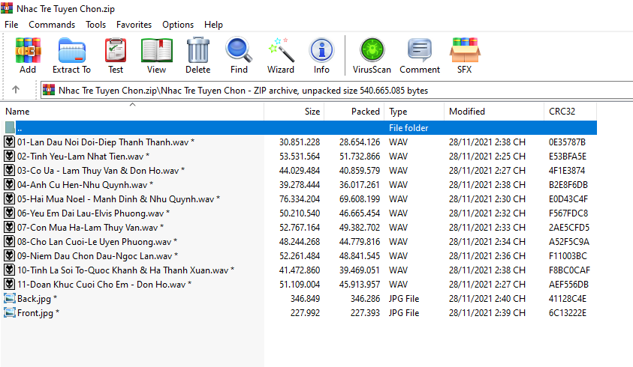This screenshot has width=633, height=367.
Task: Sort by the Type column header
Action: coord(414,112)
